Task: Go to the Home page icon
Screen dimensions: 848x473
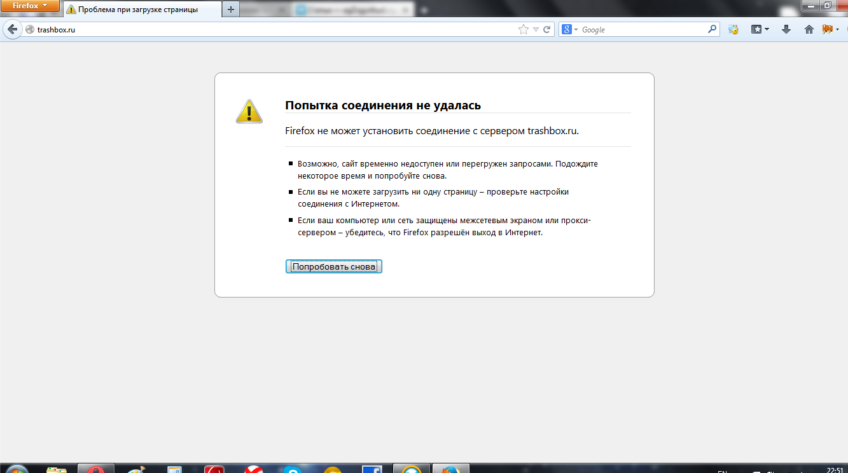Action: (809, 29)
